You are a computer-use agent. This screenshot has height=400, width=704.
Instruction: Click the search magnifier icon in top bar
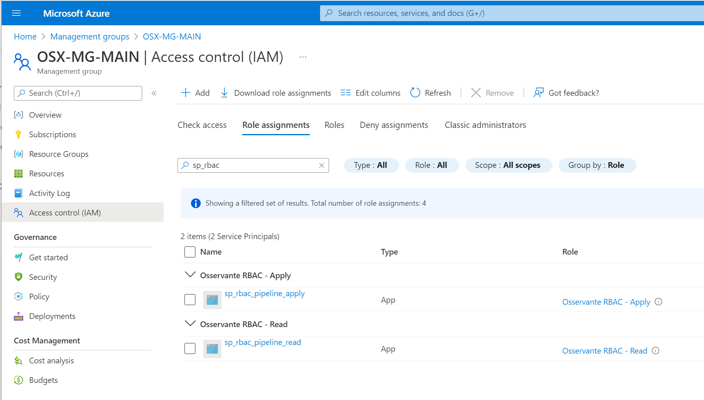pos(329,13)
